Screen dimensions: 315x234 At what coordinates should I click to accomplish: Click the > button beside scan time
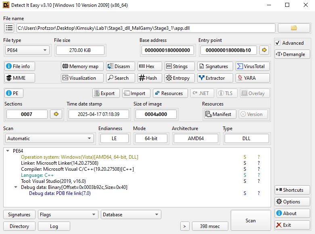[x=185, y=226]
